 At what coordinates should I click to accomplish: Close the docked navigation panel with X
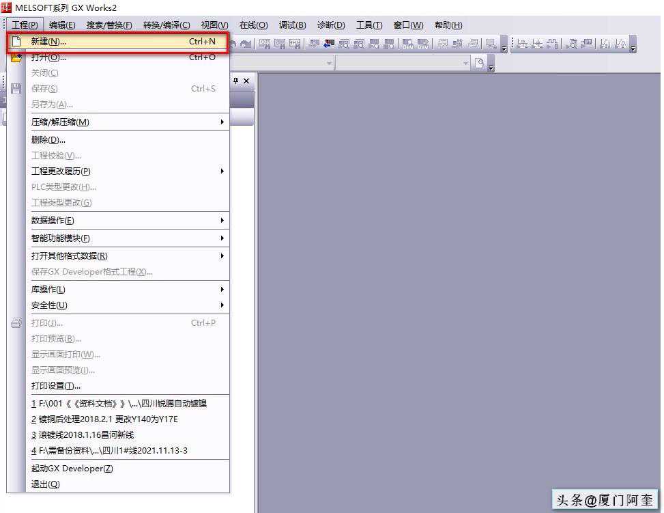(246, 81)
